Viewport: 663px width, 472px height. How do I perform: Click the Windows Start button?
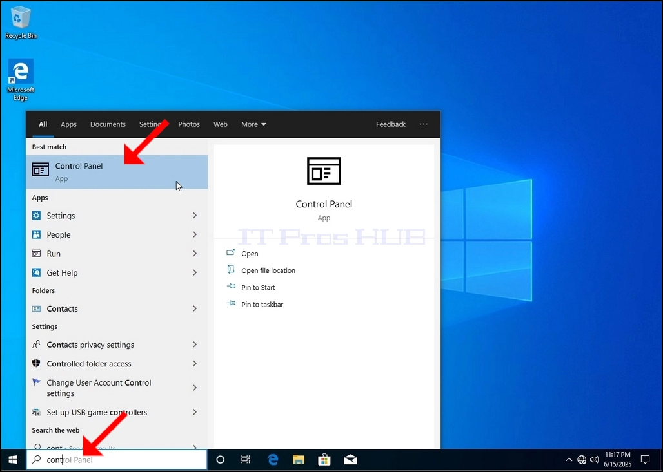point(13,460)
